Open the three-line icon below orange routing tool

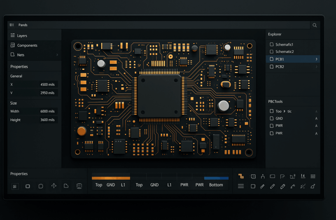pos(241,186)
